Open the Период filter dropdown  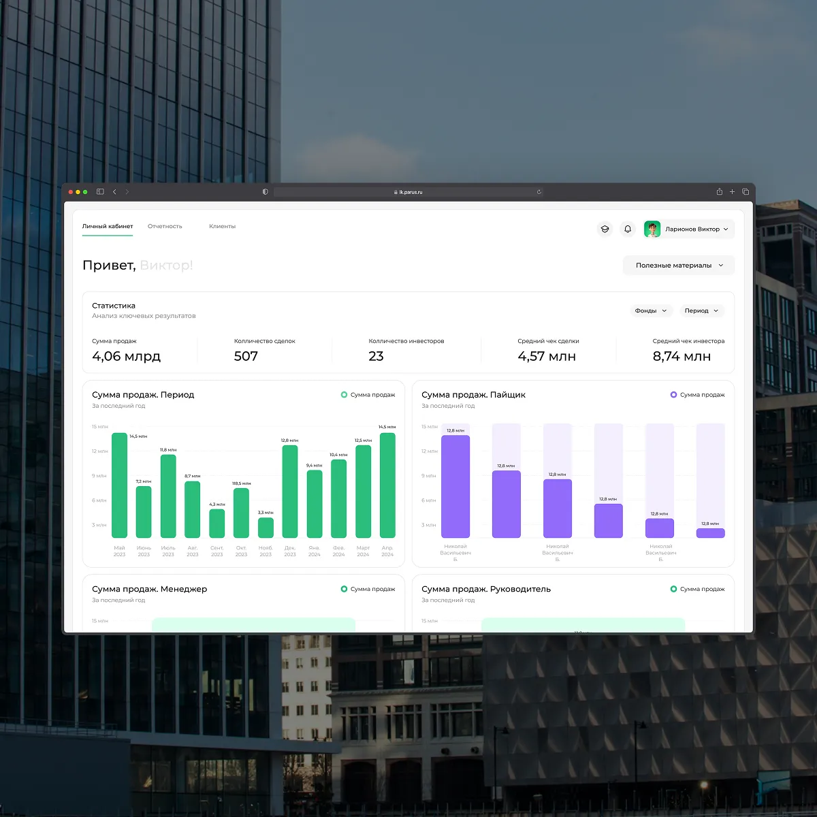(701, 310)
